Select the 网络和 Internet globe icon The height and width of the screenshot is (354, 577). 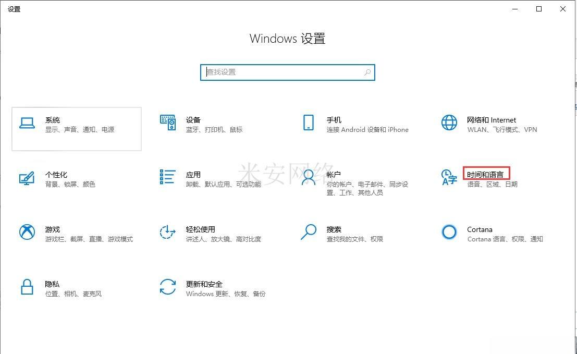449,123
